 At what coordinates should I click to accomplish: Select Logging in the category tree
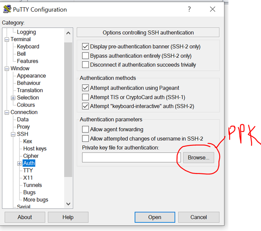click(x=26, y=32)
